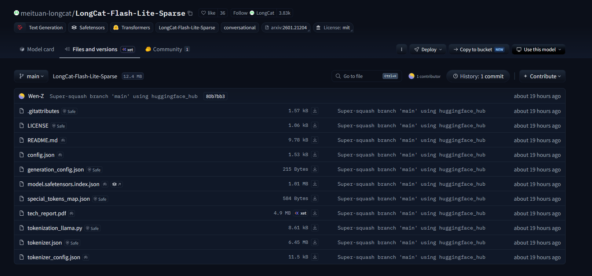The width and height of the screenshot is (592, 276).
Task: View the 1 contributor list
Action: [x=425, y=76]
